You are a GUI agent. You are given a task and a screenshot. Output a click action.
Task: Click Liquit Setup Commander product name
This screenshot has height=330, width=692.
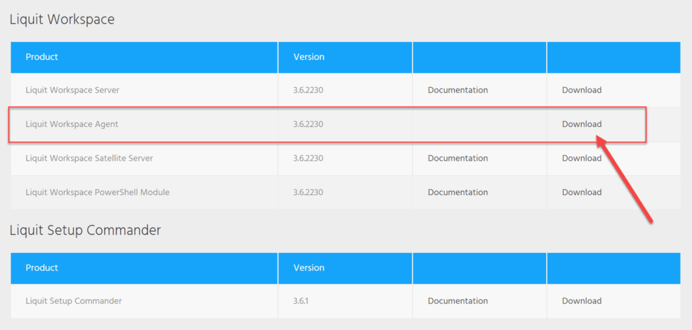(x=74, y=301)
